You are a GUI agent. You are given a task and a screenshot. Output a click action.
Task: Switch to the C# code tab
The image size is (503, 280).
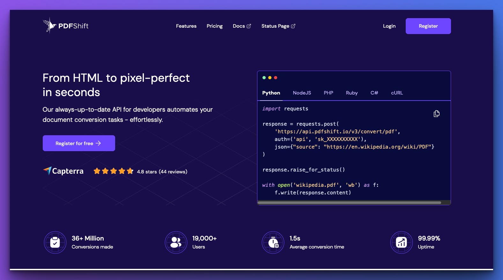coord(374,93)
